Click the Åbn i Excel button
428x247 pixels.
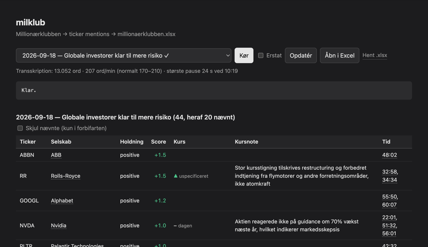click(340, 56)
